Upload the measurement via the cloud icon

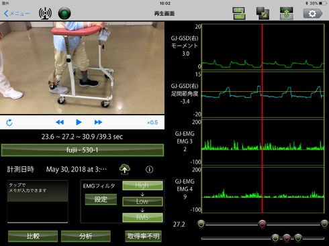(125, 170)
